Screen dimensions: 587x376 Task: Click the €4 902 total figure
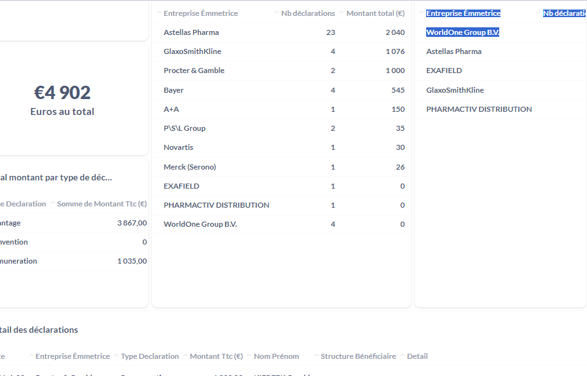coord(62,92)
